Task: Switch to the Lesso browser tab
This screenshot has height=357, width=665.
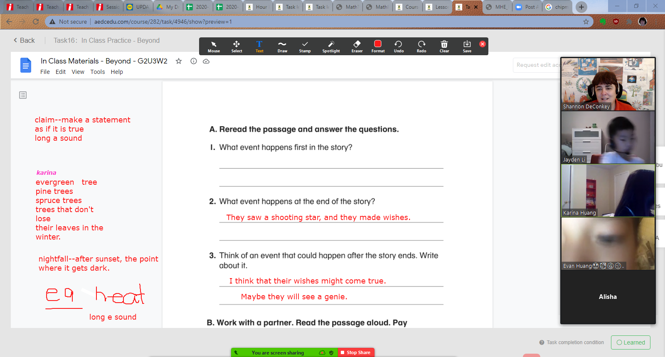Action: (x=437, y=7)
